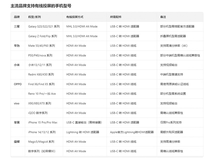Click the 机型/系列 column header
This screenshot has width=204, height=162.
click(35, 17)
